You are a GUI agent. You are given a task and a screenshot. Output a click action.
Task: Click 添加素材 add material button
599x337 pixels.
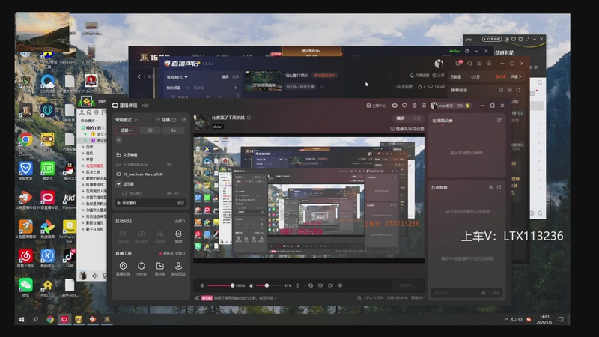(x=127, y=203)
